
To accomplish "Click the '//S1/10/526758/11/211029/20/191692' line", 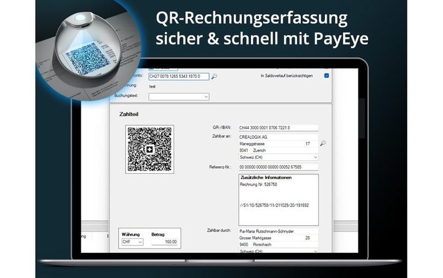I will [274, 206].
